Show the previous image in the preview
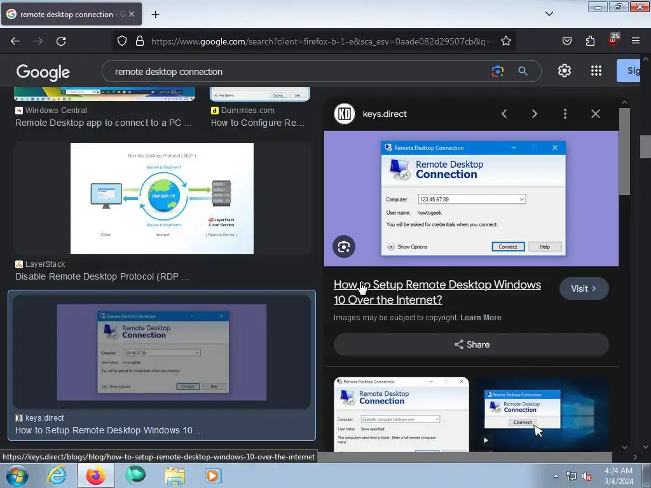This screenshot has height=488, width=651. click(x=504, y=114)
